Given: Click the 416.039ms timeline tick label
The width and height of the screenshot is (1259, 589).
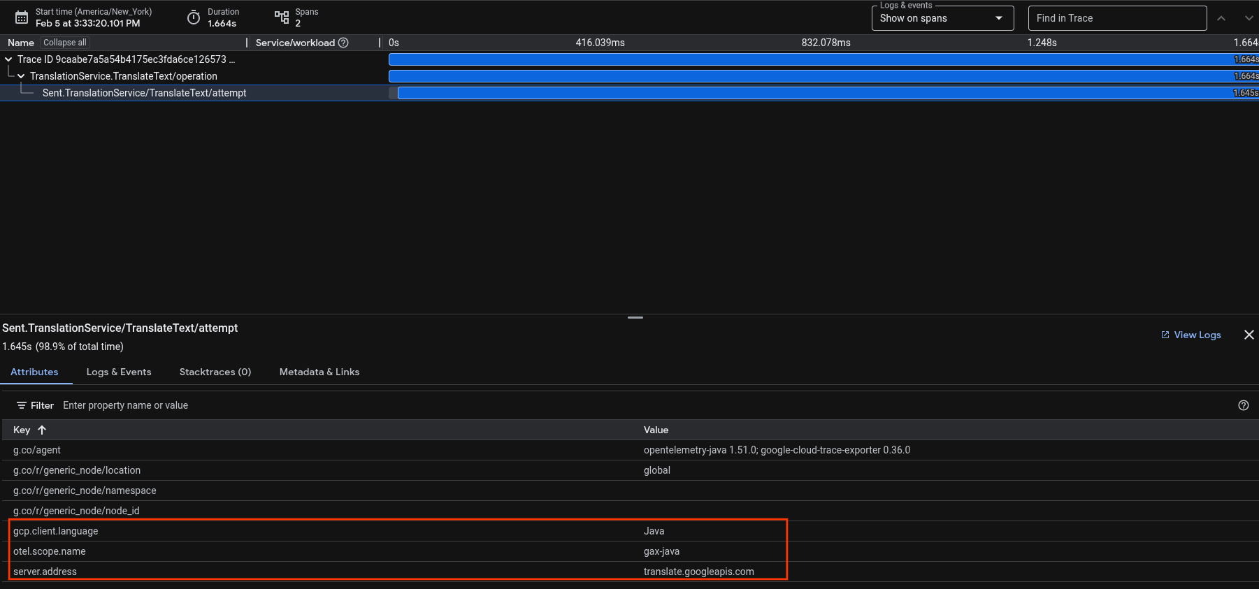Looking at the screenshot, I should point(600,43).
